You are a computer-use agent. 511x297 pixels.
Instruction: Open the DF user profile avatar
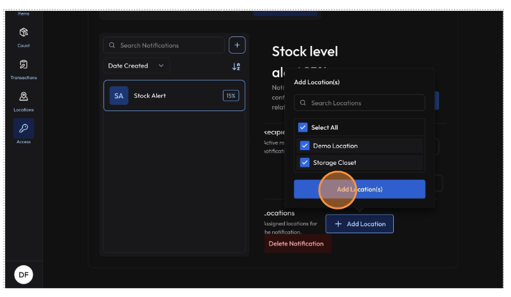point(24,275)
